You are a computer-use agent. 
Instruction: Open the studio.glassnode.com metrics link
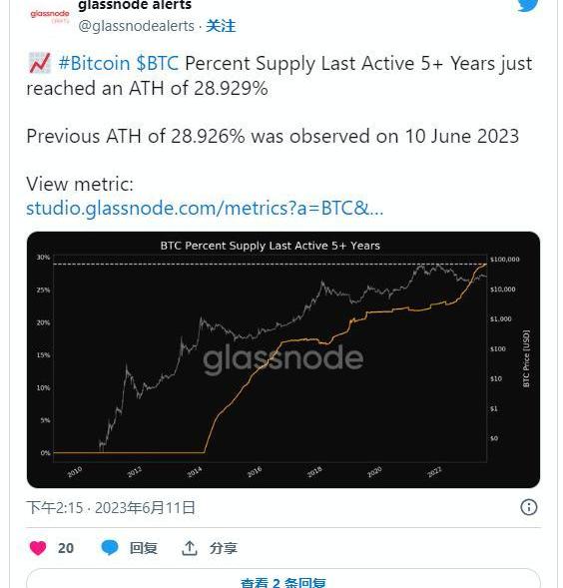coord(205,208)
